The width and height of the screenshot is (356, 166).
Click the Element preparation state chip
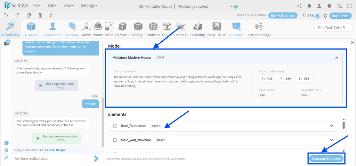pos(56,138)
